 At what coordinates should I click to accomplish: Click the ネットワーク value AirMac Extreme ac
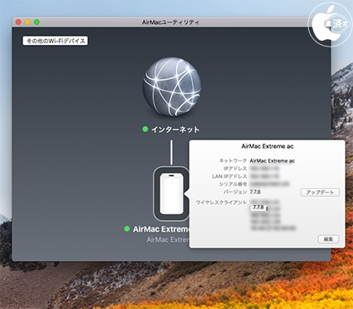click(x=272, y=161)
